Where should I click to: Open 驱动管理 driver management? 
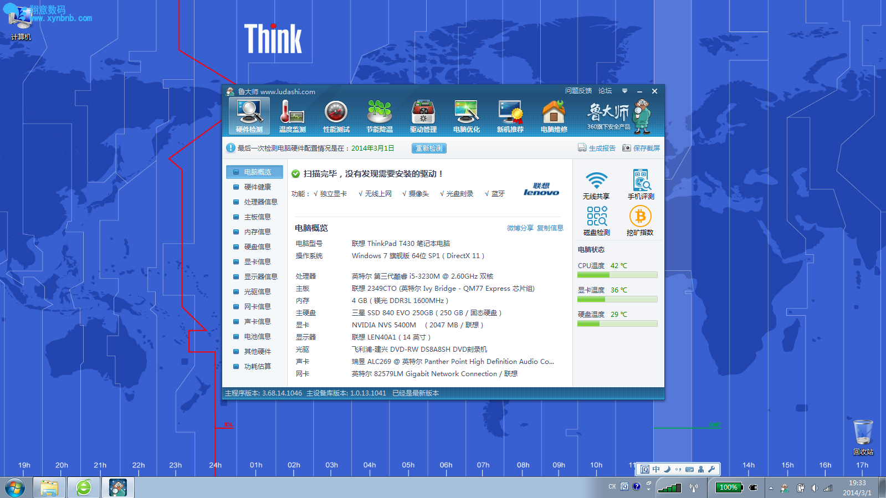(x=423, y=116)
